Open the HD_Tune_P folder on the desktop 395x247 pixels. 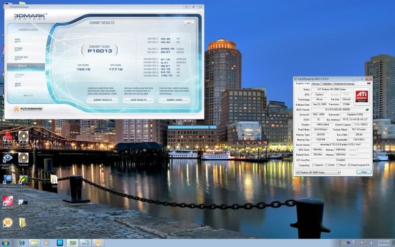tap(23, 224)
